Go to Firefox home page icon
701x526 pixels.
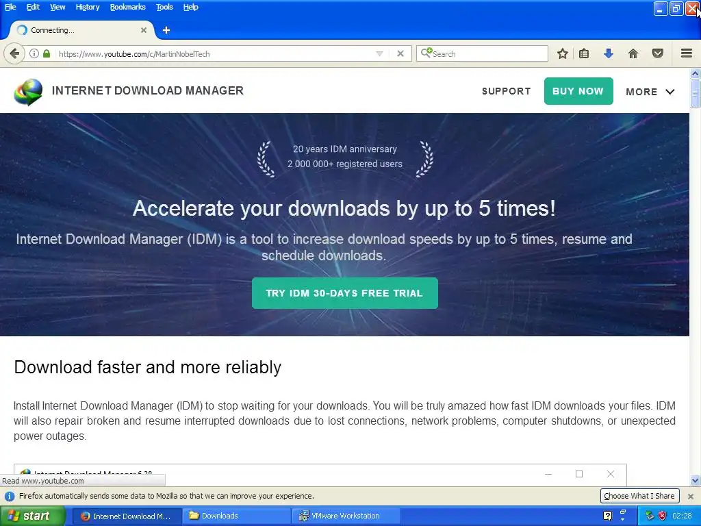coord(633,53)
